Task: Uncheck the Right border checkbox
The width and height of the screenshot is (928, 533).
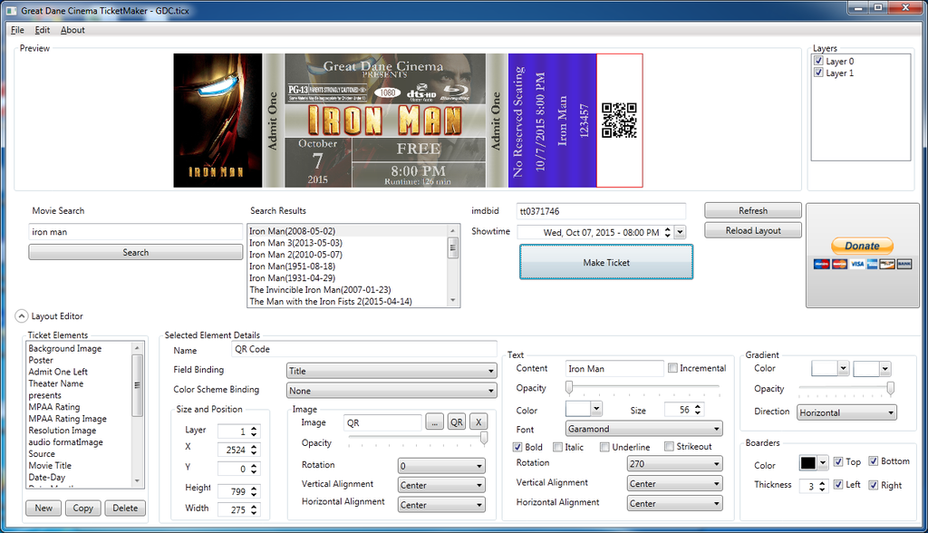Action: [x=874, y=485]
